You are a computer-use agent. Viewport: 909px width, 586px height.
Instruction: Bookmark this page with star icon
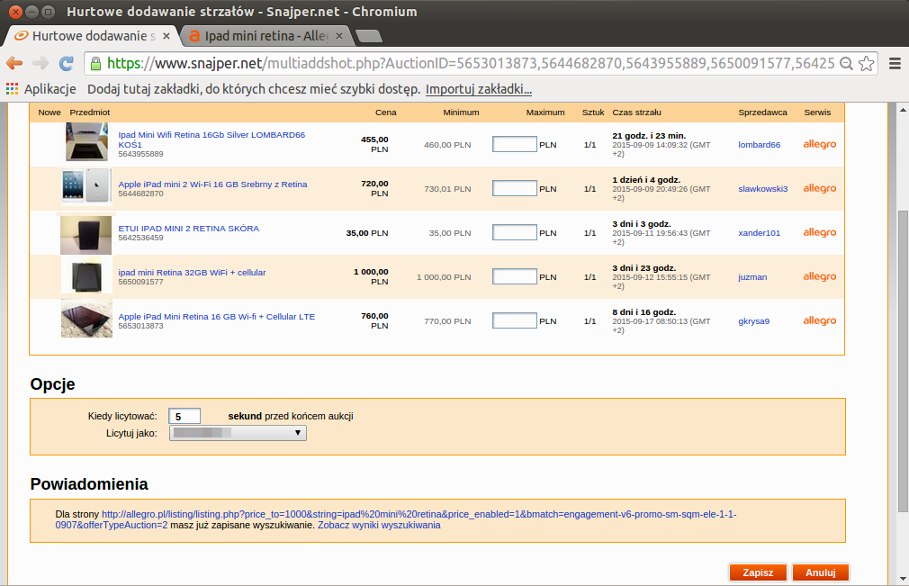tap(866, 63)
